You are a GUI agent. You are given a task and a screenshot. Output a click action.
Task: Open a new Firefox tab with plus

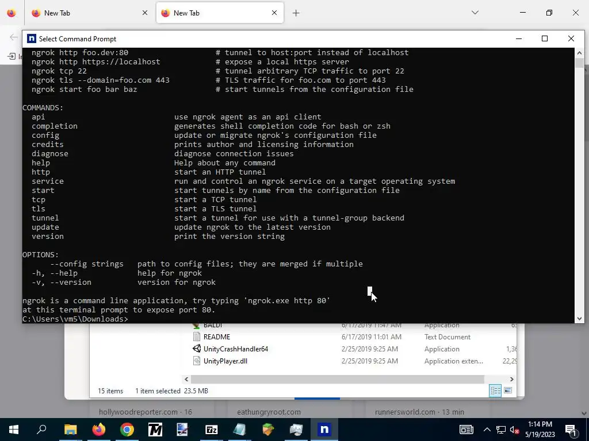(296, 13)
